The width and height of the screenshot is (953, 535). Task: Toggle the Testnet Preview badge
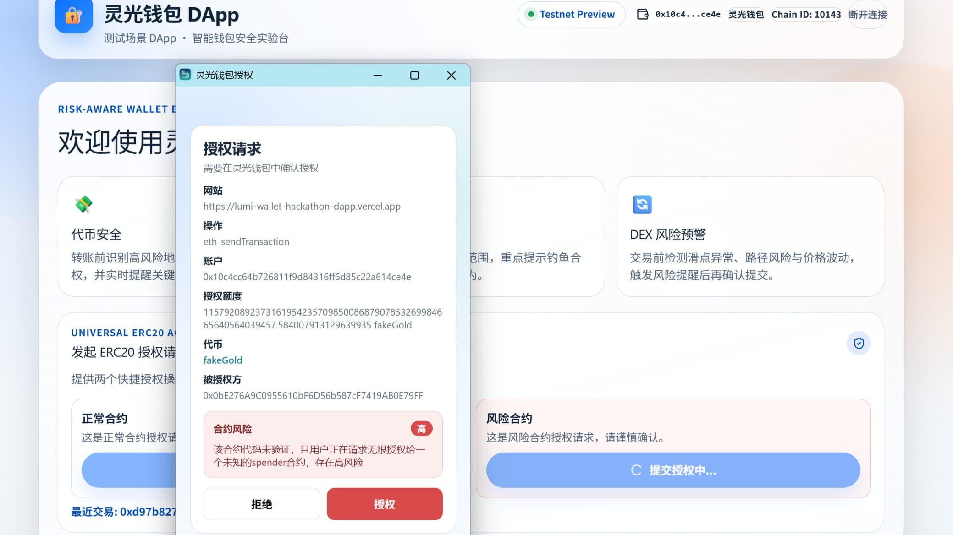tap(571, 14)
